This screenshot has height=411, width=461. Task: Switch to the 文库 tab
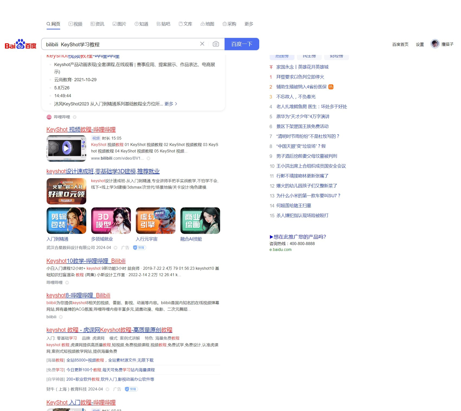click(185, 24)
